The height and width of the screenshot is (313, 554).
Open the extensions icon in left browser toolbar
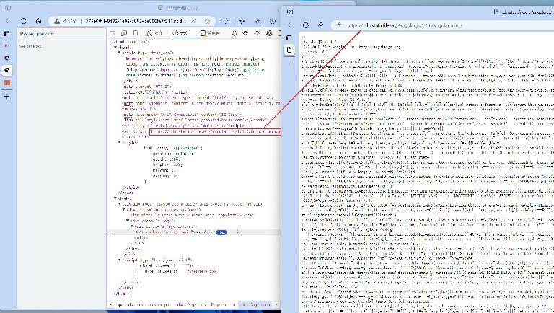pyautogui.click(x=226, y=21)
